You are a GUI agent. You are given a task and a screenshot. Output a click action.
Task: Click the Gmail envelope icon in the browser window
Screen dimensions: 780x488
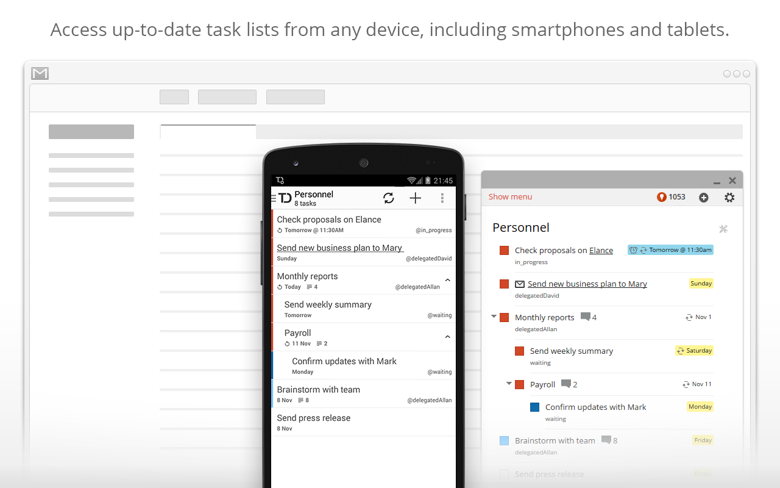[x=40, y=74]
